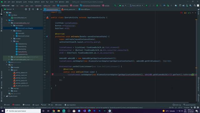Click Collapse All in the Project panel
200x113 pixels.
coord(33,9)
